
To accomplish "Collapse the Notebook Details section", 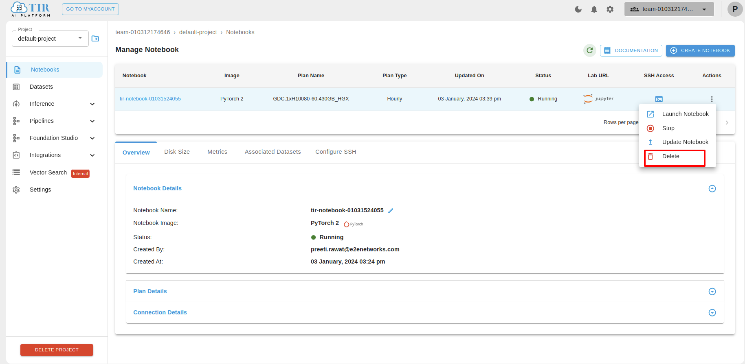I will pos(712,188).
